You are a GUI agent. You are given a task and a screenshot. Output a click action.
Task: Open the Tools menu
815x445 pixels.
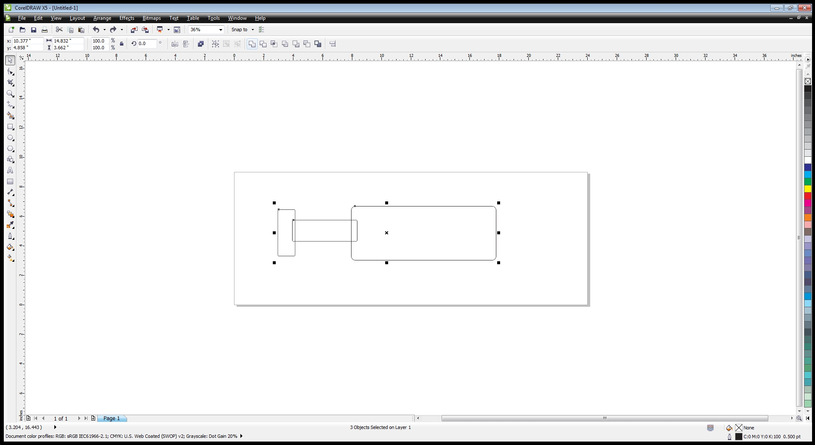pyautogui.click(x=213, y=18)
